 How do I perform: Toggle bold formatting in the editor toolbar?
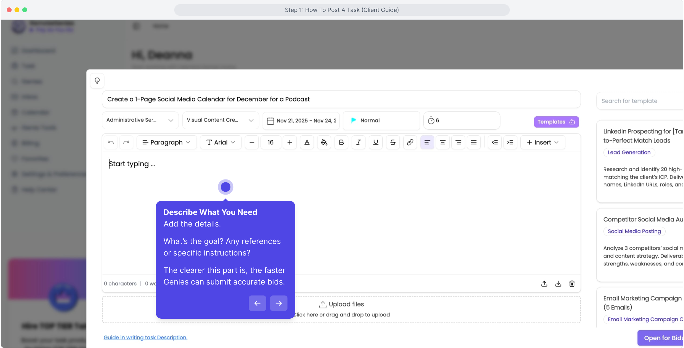(x=341, y=142)
